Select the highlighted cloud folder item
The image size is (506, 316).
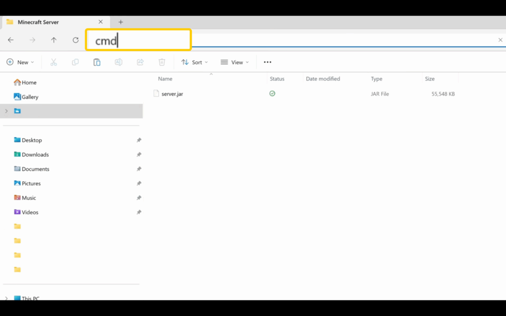click(72, 111)
